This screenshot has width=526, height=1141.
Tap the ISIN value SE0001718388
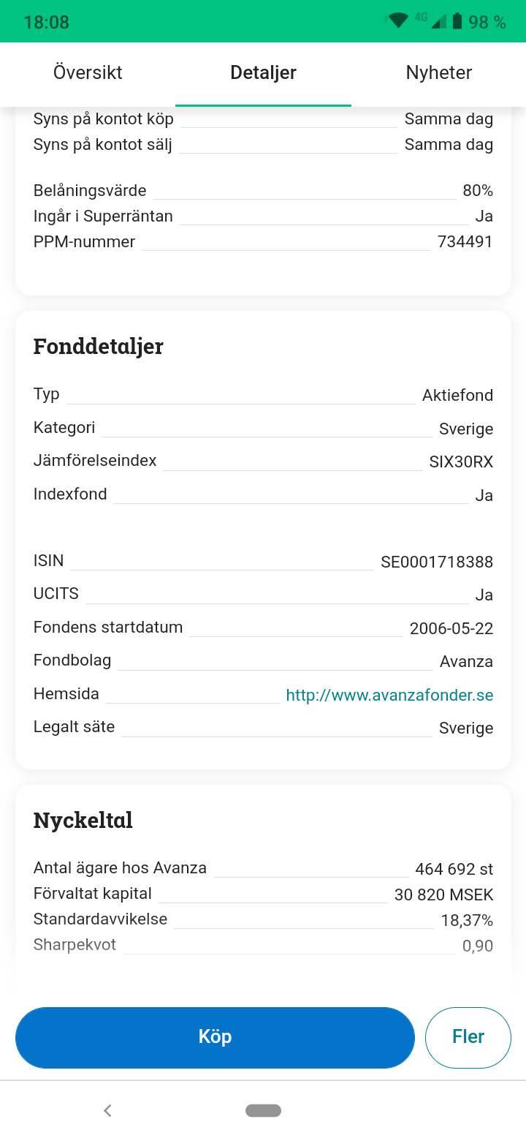pos(437,562)
